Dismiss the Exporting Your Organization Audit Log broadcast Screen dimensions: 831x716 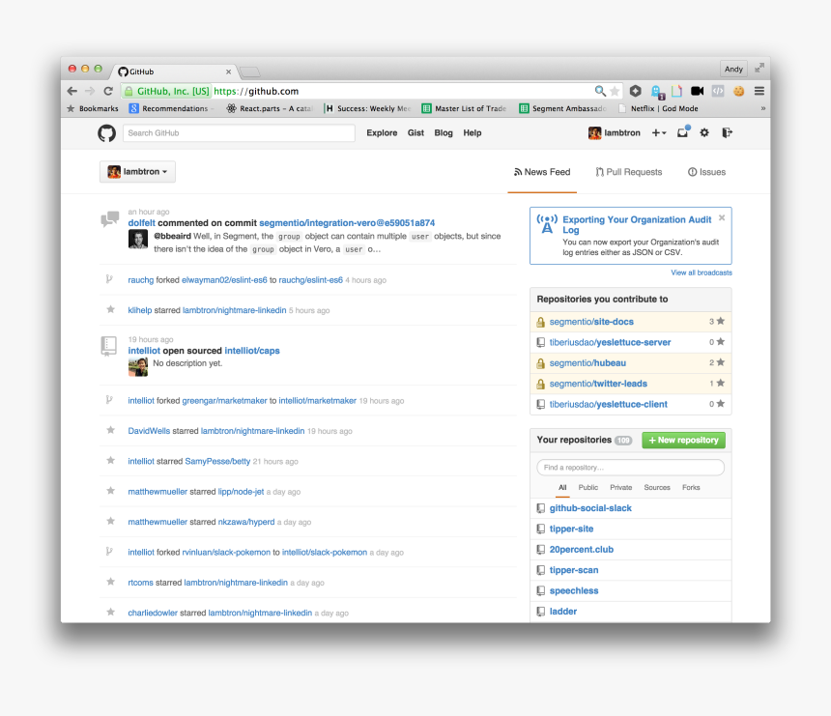click(x=721, y=217)
